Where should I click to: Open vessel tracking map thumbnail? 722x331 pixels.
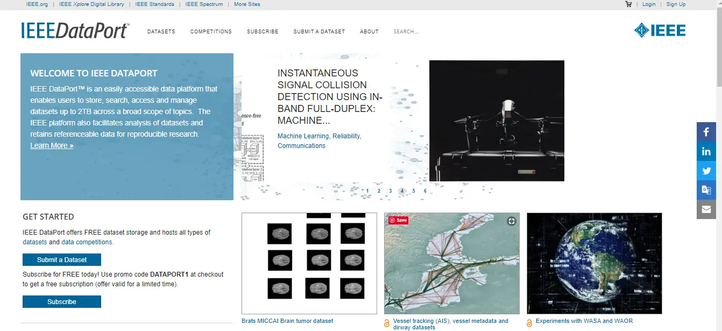click(x=452, y=263)
